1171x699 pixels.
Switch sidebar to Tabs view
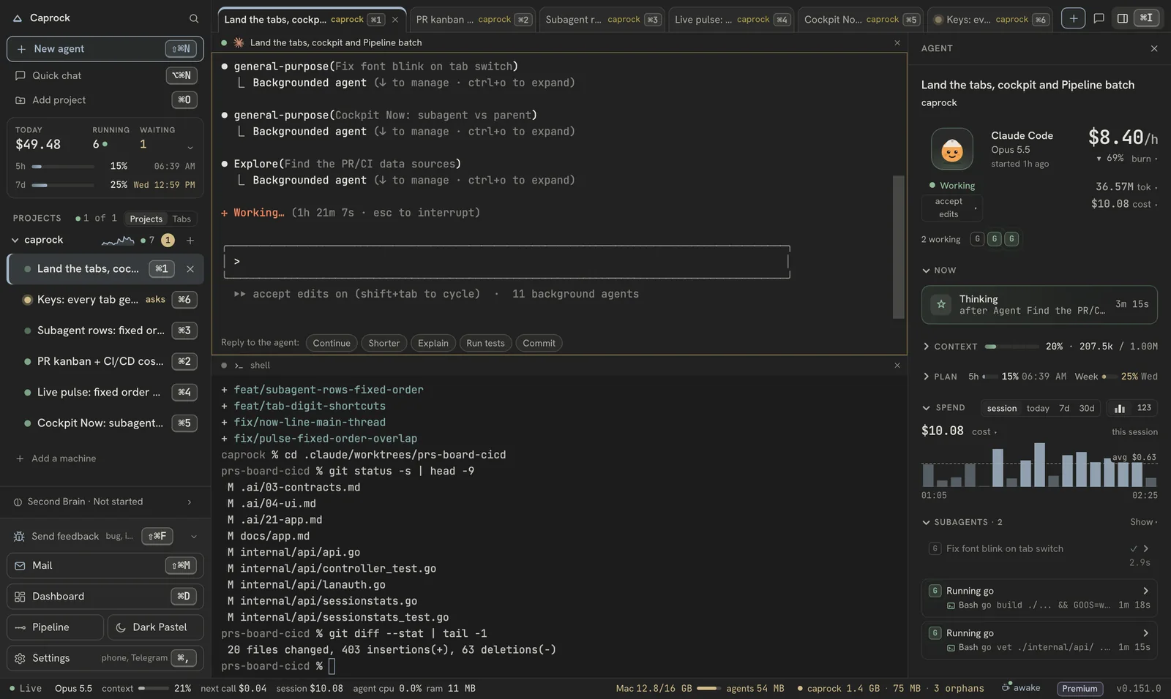click(x=182, y=219)
